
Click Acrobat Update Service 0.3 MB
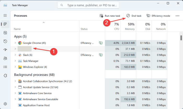131,87
